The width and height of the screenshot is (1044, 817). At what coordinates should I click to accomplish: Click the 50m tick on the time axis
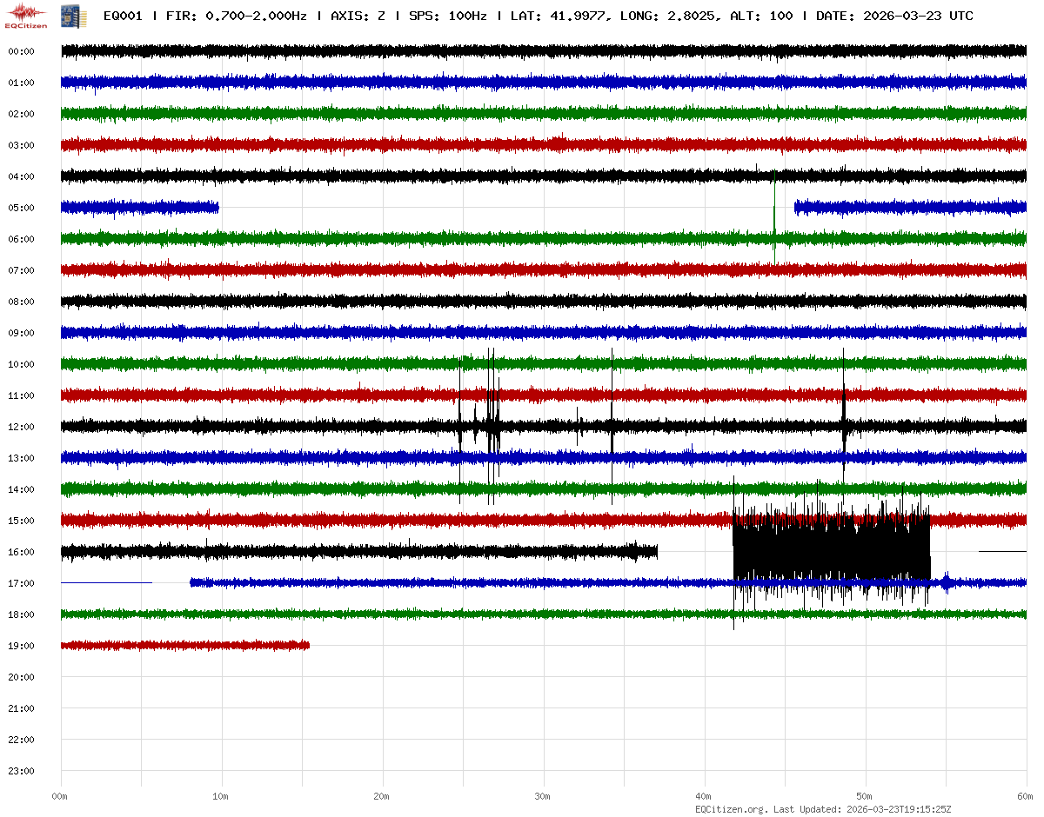click(865, 796)
